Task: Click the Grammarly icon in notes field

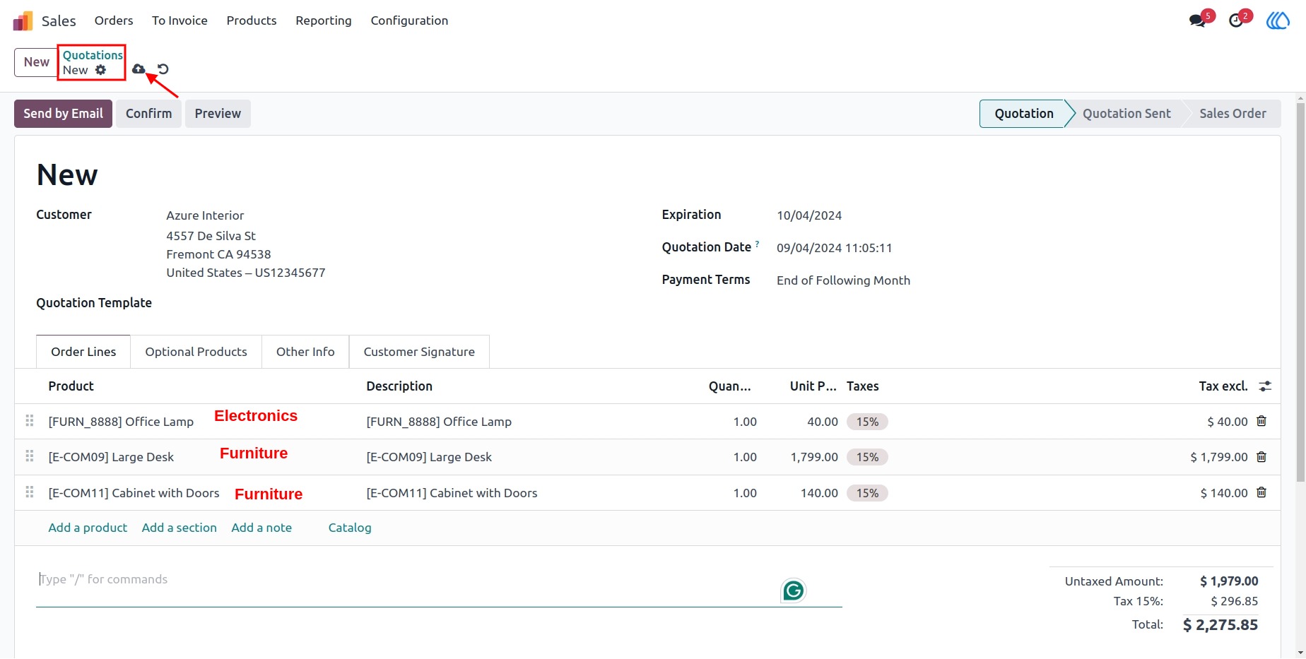Action: click(x=794, y=590)
